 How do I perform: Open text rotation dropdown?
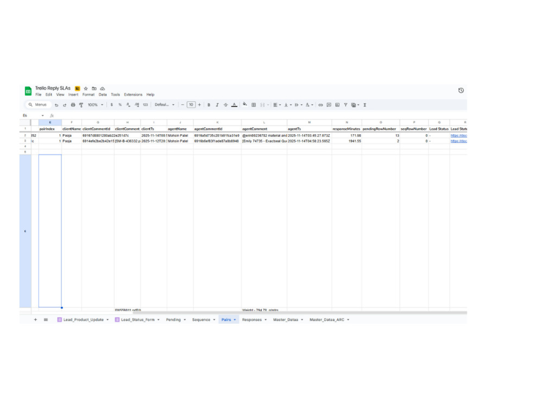(310, 105)
